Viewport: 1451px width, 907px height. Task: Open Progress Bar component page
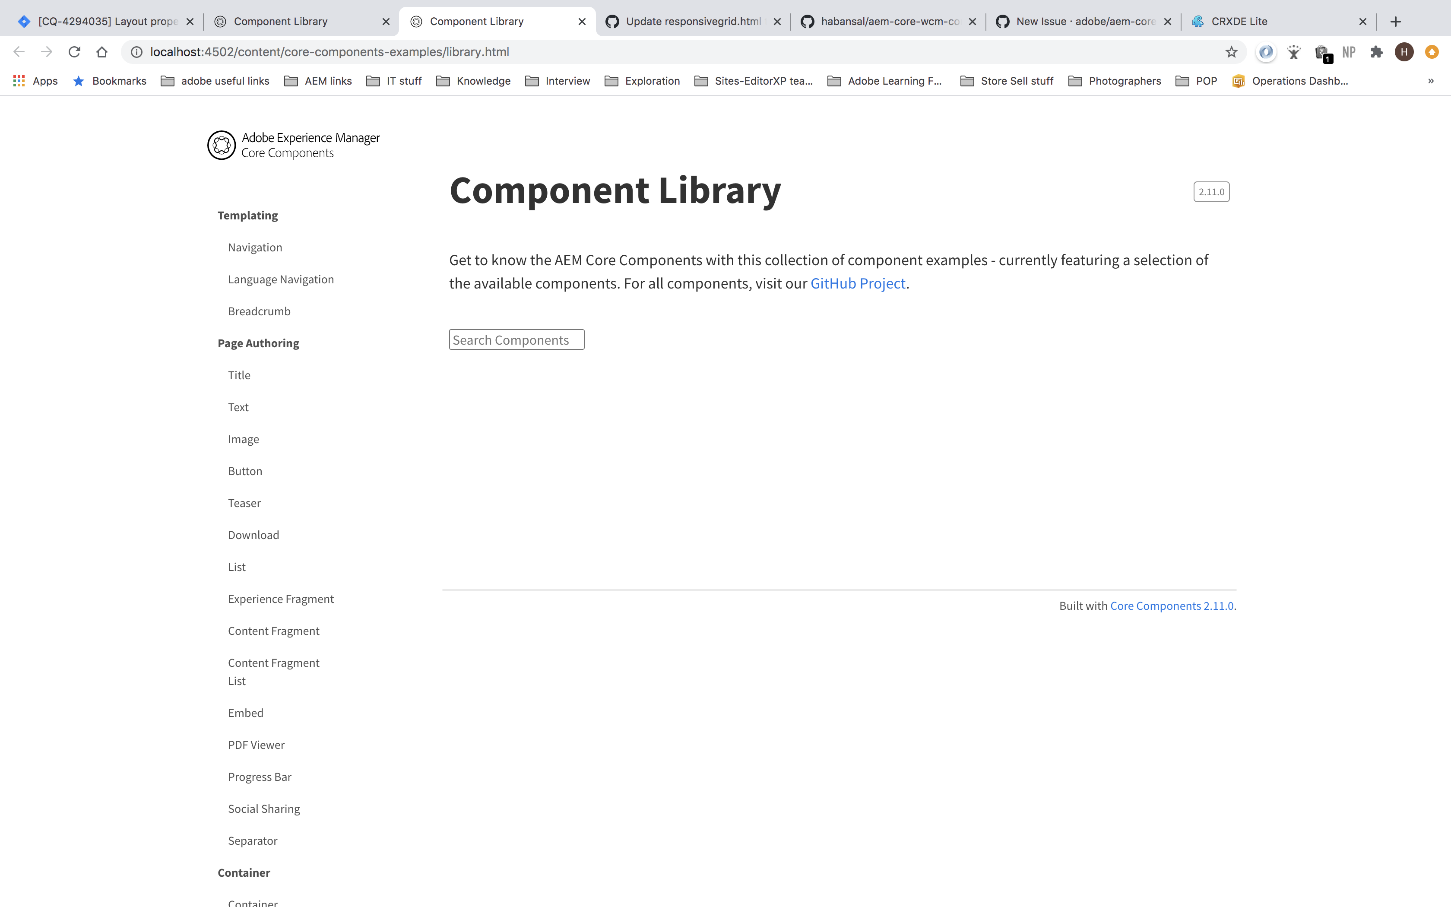pos(260,777)
